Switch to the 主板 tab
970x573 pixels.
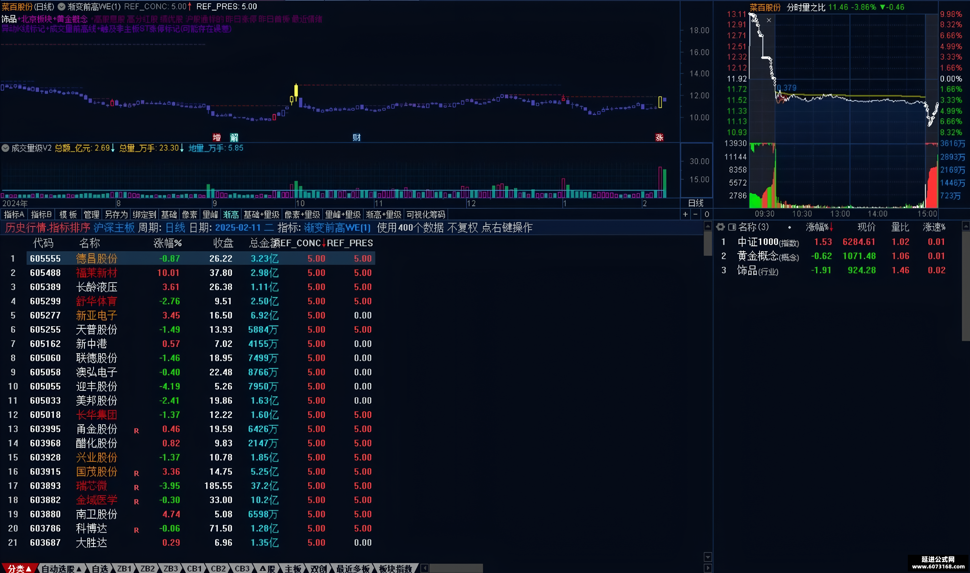pyautogui.click(x=293, y=568)
